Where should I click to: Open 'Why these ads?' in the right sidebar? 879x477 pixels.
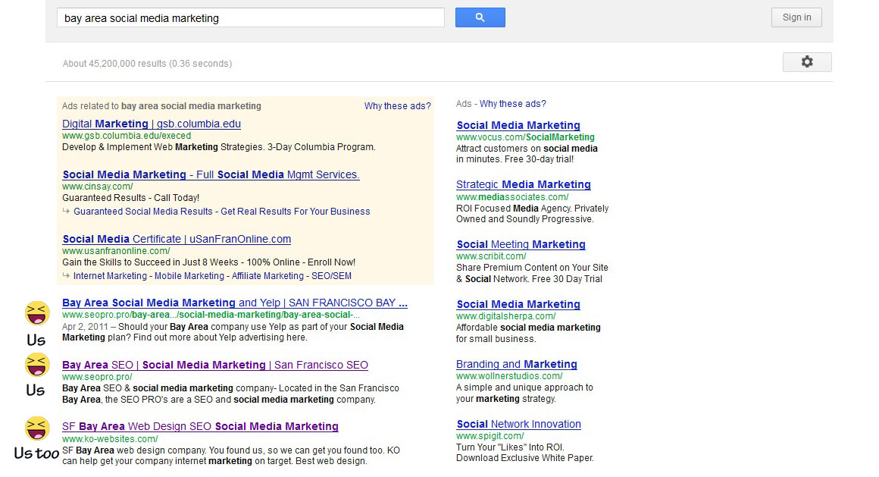512,104
